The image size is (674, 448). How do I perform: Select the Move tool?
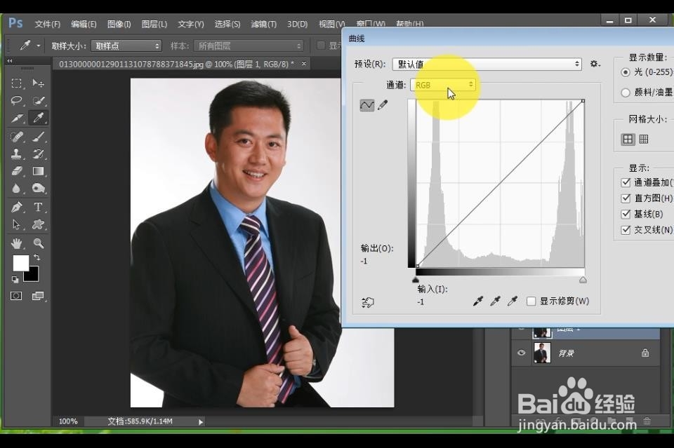(x=38, y=83)
